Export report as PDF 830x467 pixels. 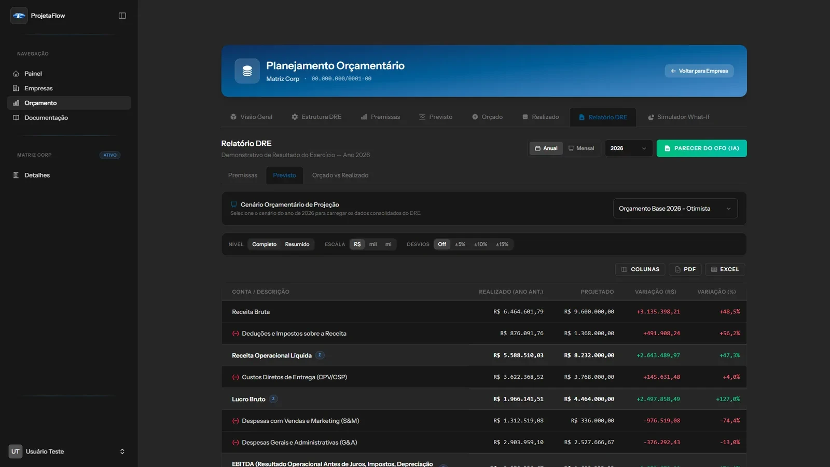click(x=685, y=269)
